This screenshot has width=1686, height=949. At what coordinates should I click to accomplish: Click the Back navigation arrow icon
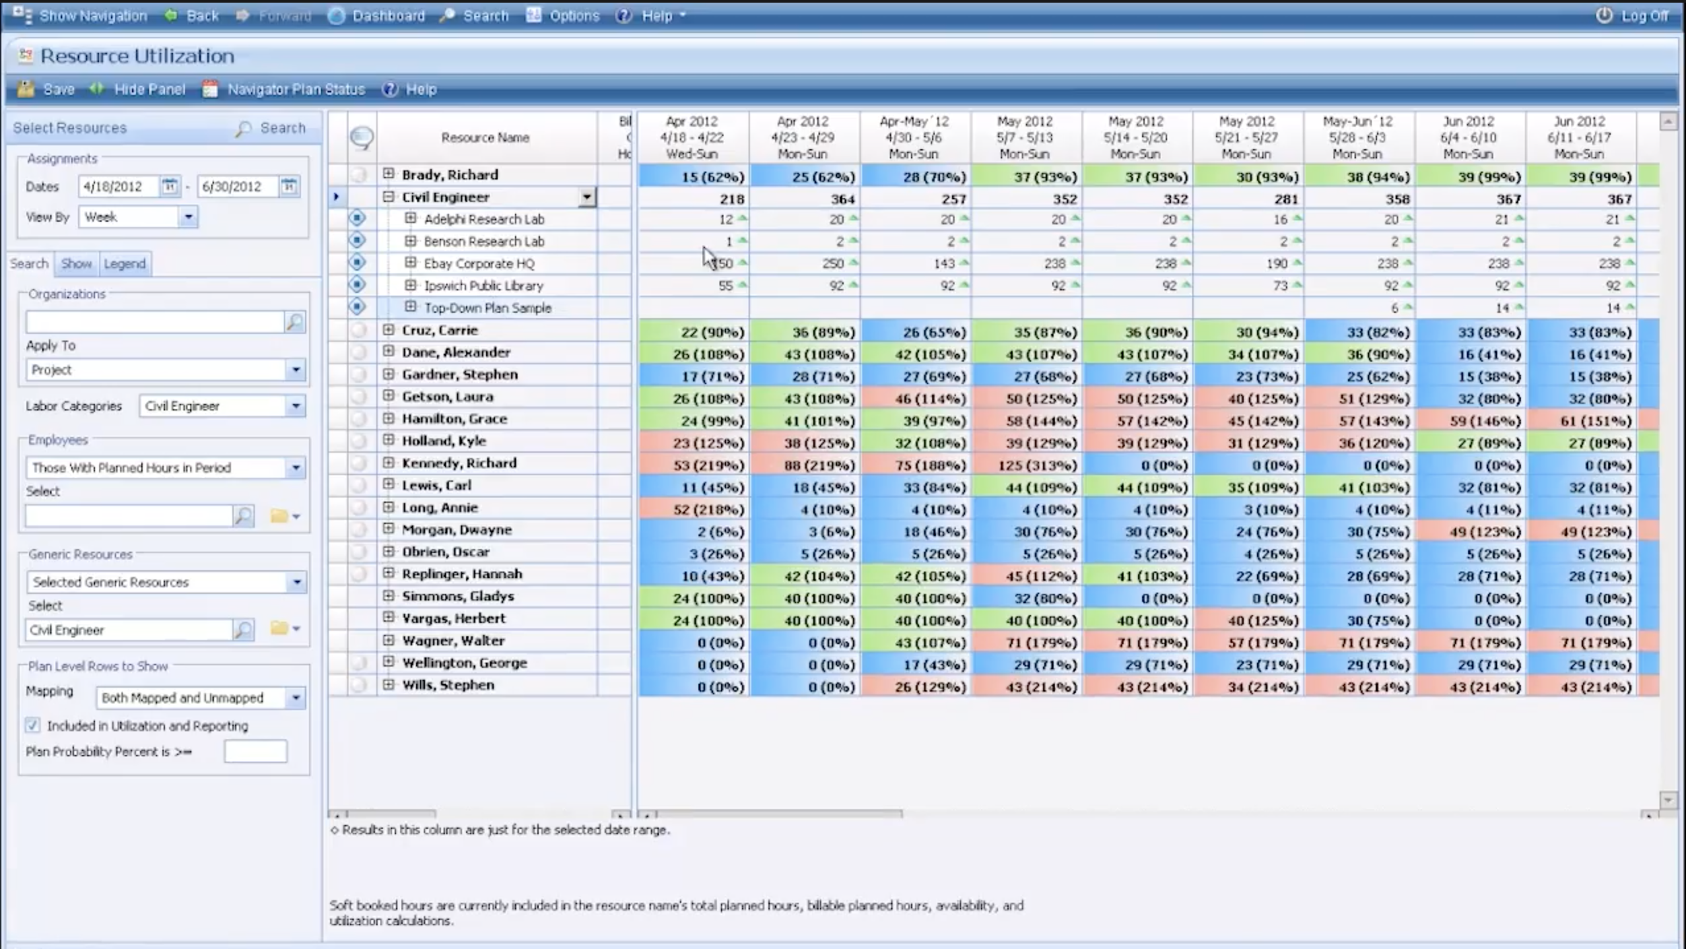tap(172, 15)
